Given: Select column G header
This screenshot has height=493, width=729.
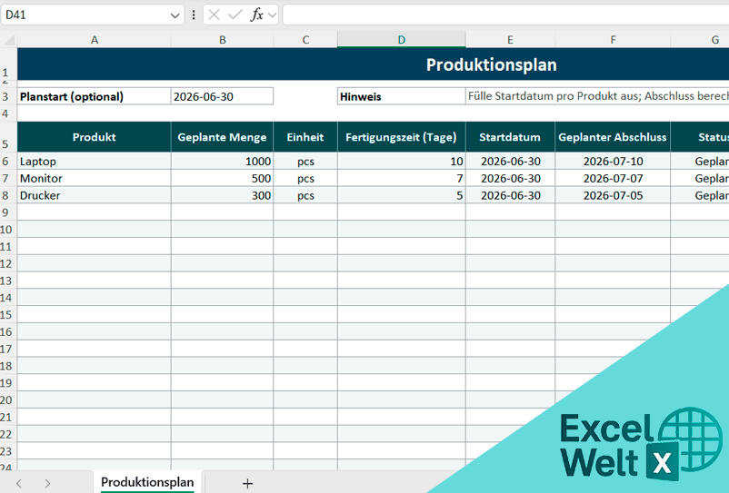Looking at the screenshot, I should coord(700,40).
